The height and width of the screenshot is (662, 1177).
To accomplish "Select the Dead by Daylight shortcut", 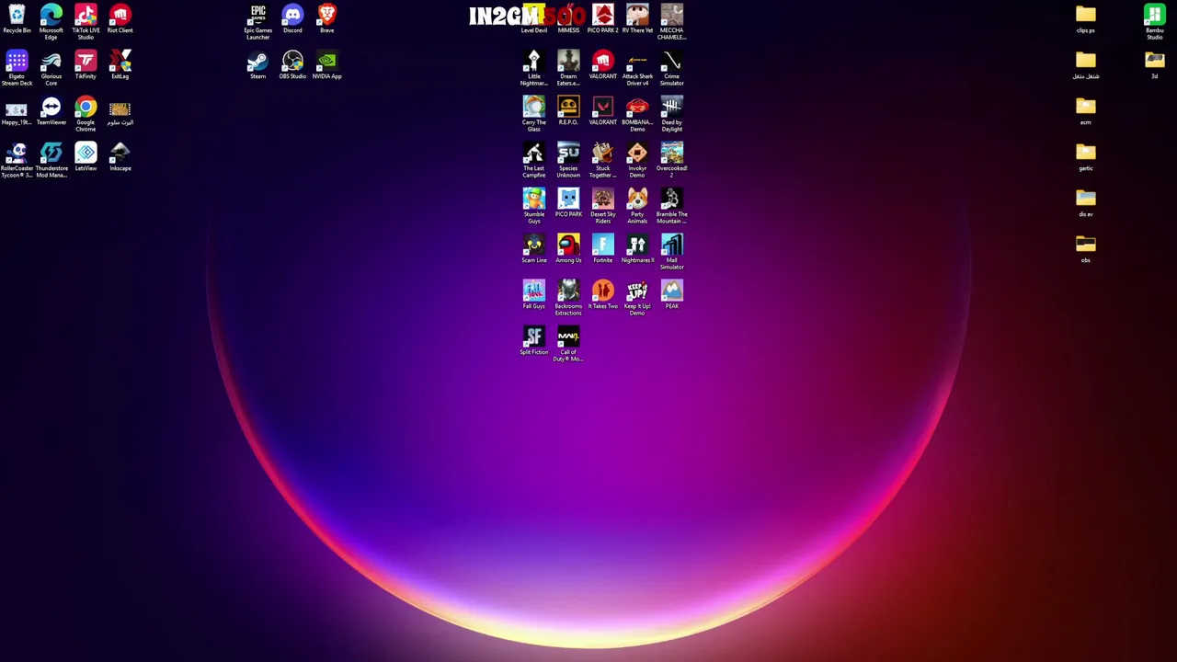I will click(672, 107).
